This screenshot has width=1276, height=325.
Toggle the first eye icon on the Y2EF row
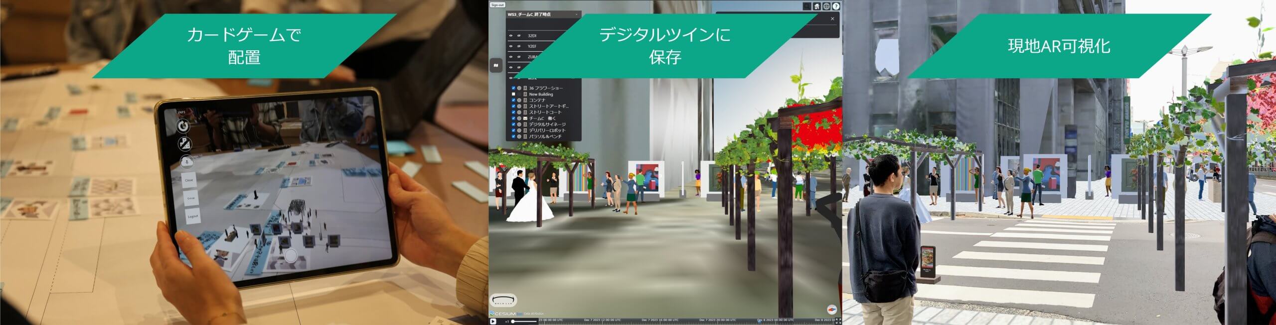tap(511, 46)
